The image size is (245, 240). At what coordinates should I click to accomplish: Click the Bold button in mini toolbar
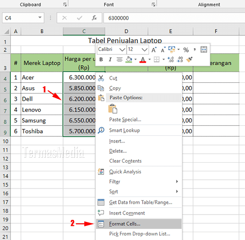[101, 60]
